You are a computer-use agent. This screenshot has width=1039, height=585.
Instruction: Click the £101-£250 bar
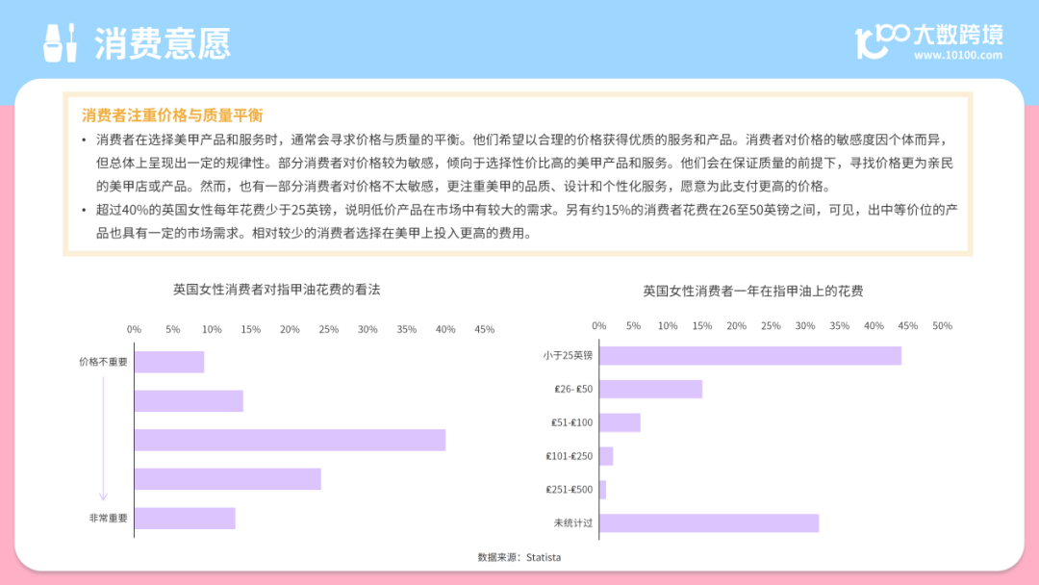coord(606,456)
